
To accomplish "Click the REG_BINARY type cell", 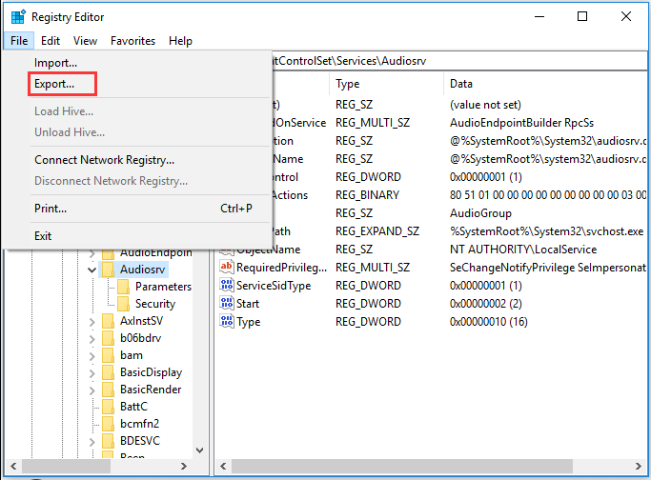I will 367,195.
